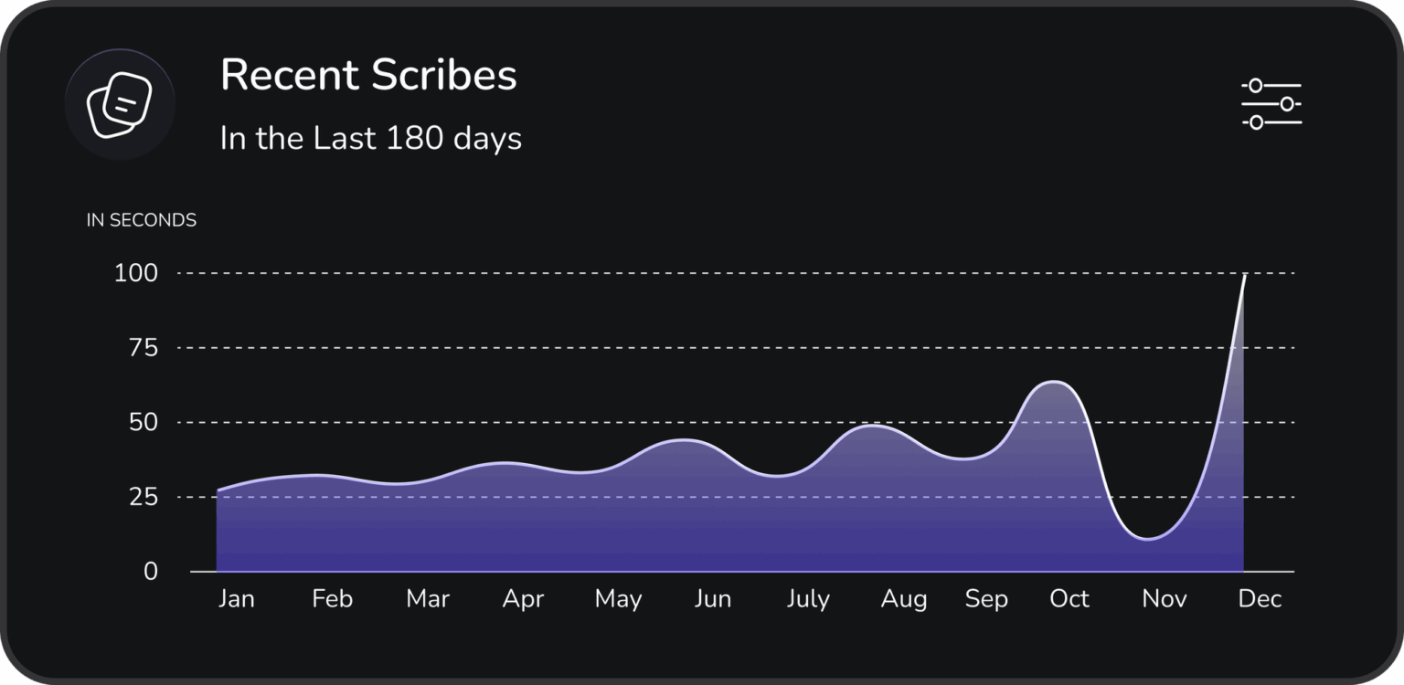Click the Recent Scribes title
1404x685 pixels.
368,75
